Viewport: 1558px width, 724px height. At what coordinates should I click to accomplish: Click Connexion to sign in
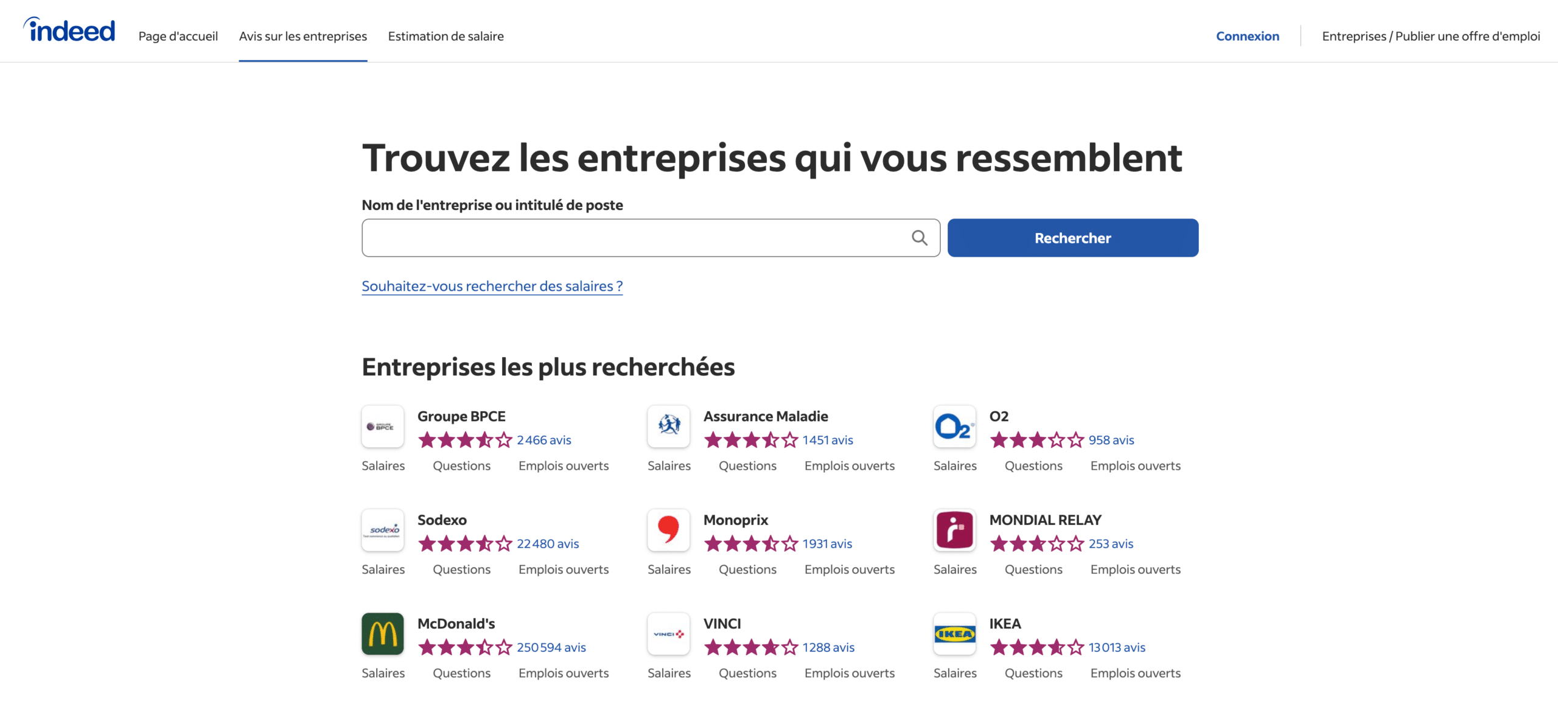(1248, 36)
